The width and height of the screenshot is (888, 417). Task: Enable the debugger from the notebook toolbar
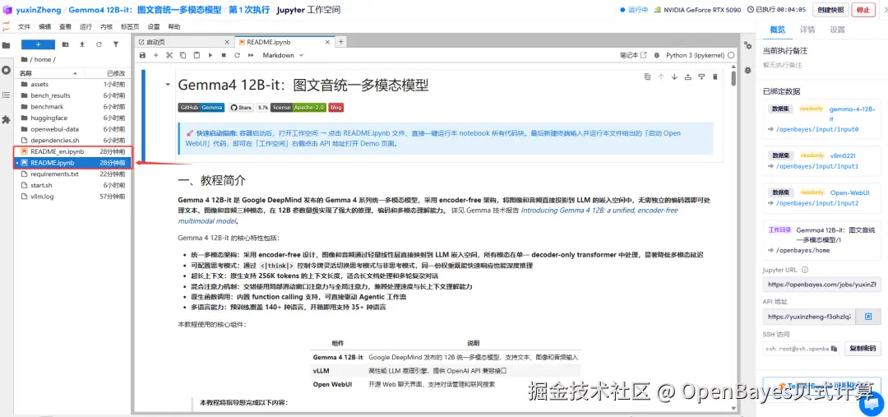[x=657, y=56]
